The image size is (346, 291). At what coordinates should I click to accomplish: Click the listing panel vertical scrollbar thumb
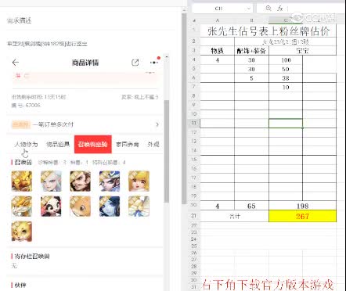coord(166,151)
